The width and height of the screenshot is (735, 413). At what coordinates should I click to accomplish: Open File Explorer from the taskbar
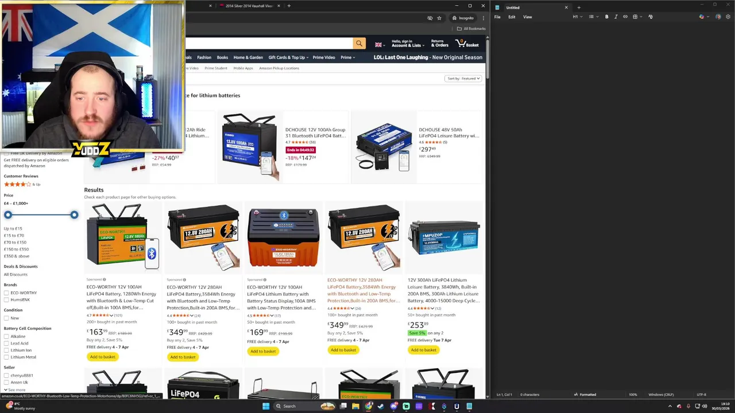[x=355, y=406]
